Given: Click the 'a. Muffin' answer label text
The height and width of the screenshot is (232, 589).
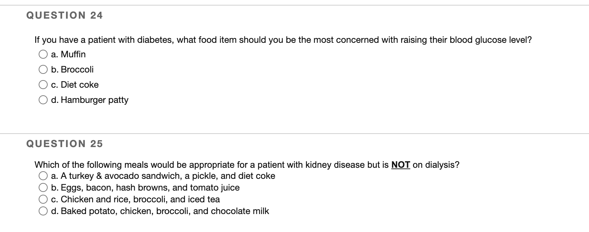Looking at the screenshot, I should pos(68,54).
